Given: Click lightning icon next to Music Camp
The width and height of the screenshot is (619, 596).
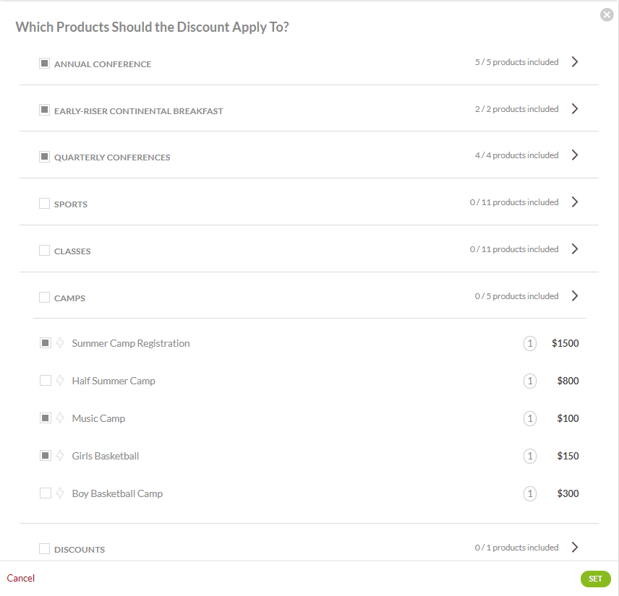Looking at the screenshot, I should pos(61,418).
